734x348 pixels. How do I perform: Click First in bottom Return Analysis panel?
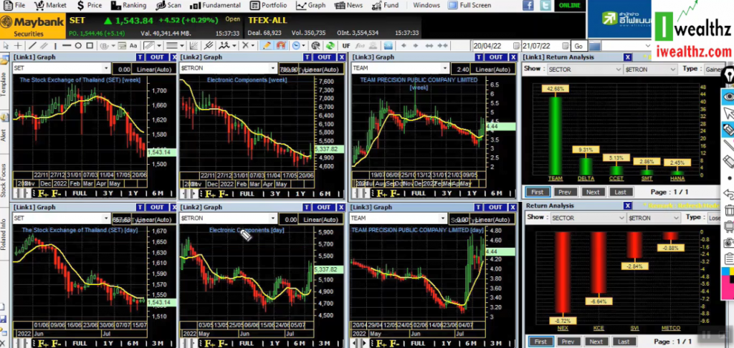tap(540, 342)
